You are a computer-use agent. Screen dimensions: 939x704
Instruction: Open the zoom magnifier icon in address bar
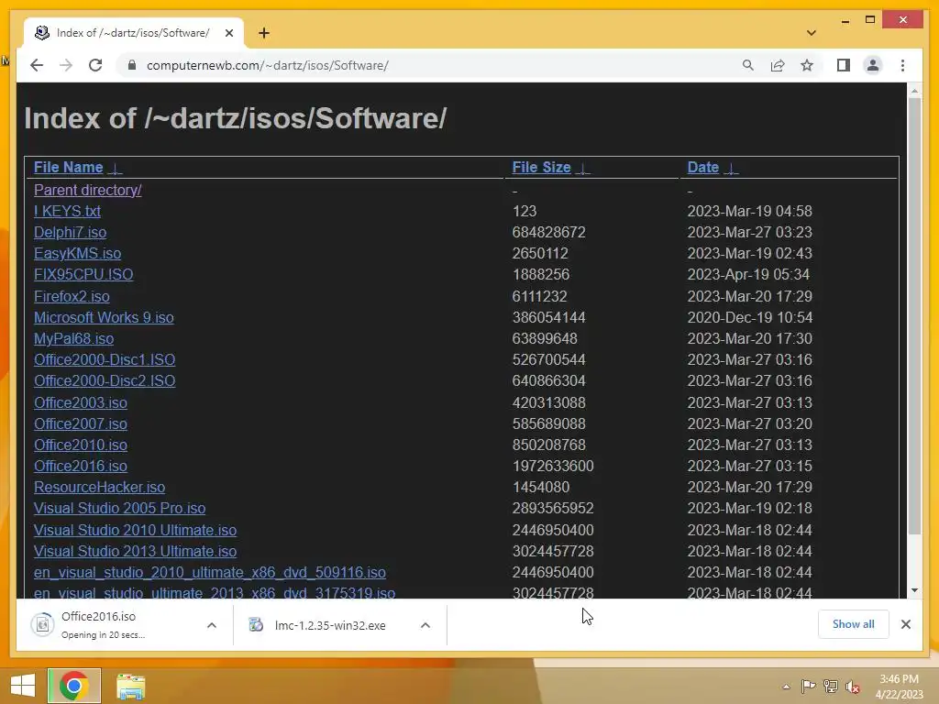(x=748, y=65)
